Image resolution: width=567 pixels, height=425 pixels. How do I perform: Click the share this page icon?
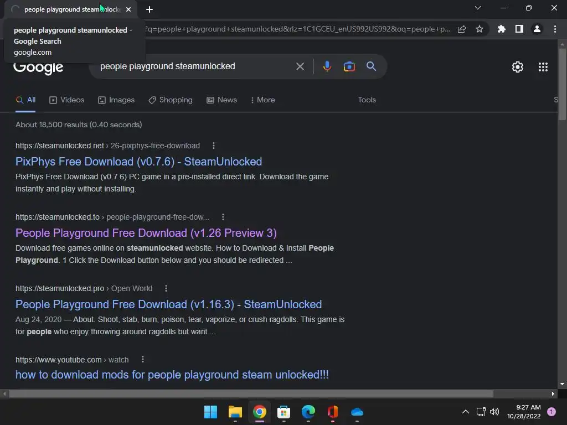(x=462, y=29)
